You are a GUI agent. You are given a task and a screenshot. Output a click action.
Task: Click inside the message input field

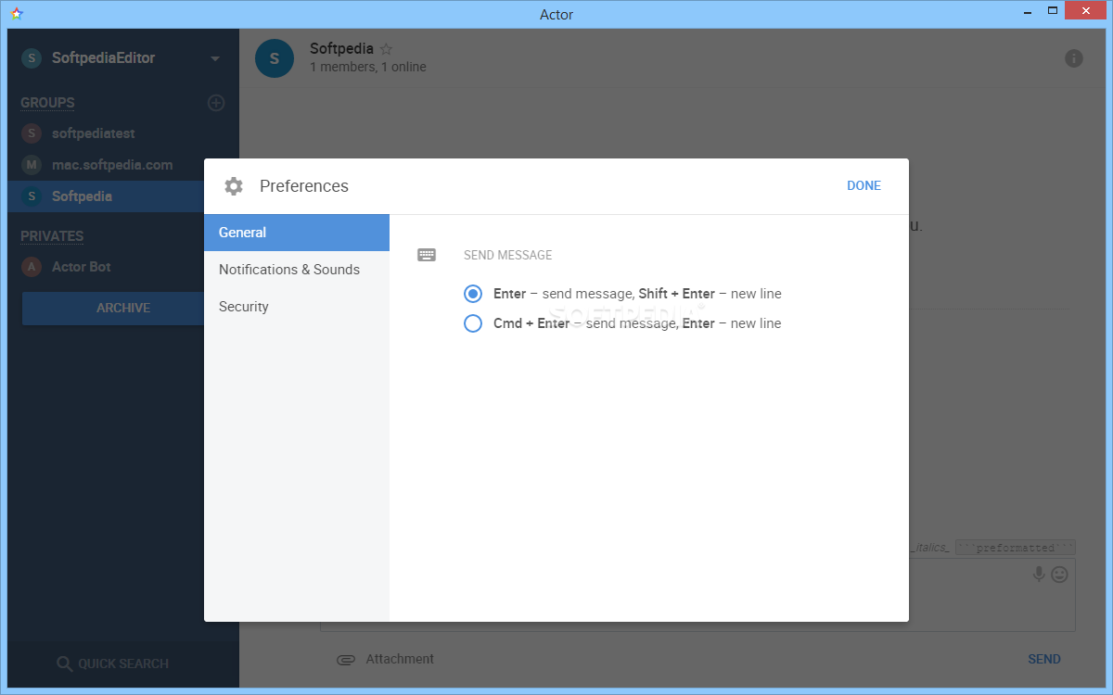click(x=697, y=595)
